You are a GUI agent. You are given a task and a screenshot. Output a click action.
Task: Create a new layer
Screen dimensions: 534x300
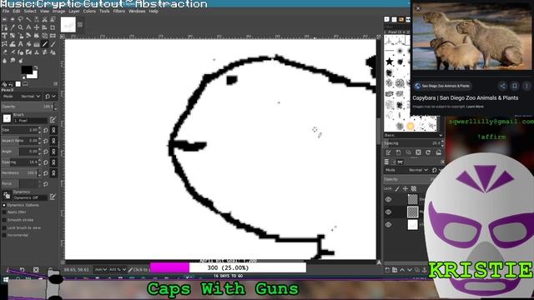387,270
